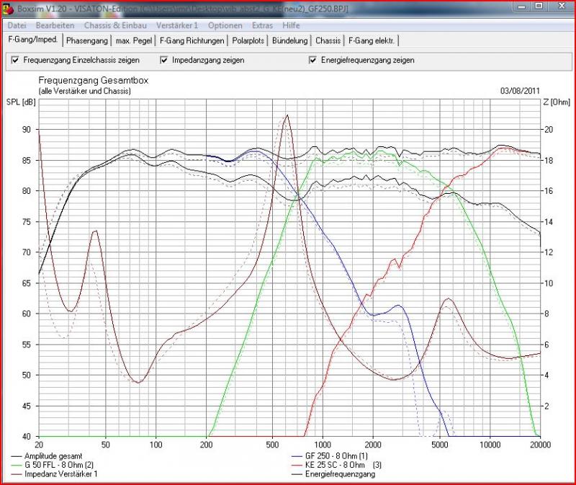Switch to the Phasengang tab
The image size is (576, 485).
coord(87,41)
